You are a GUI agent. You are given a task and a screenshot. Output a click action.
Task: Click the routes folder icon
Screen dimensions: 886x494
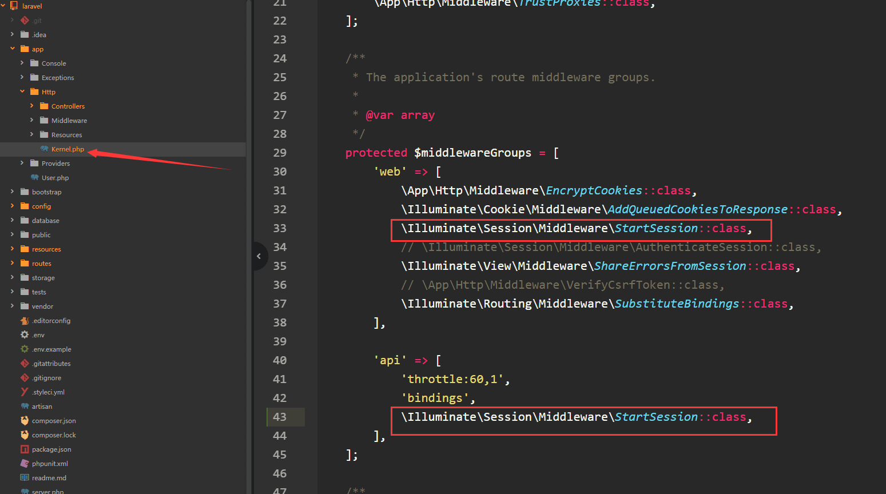tap(25, 263)
